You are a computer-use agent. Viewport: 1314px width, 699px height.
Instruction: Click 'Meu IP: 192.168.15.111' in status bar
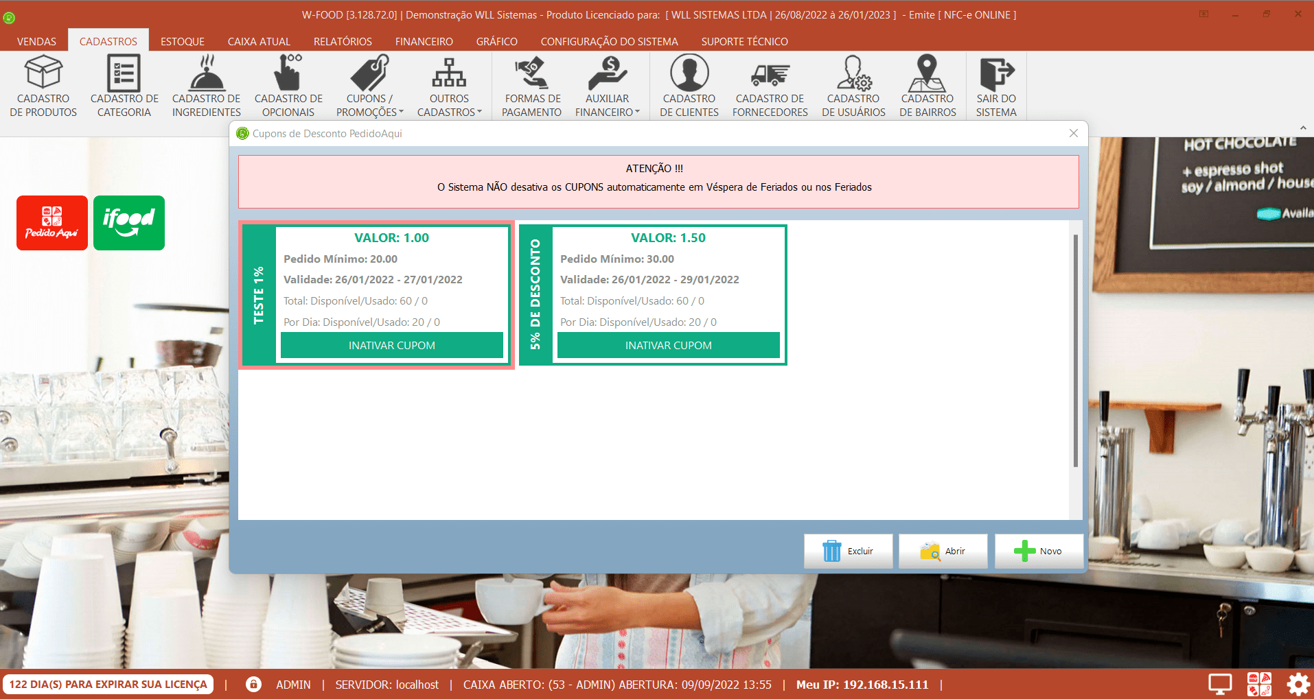[x=862, y=685]
